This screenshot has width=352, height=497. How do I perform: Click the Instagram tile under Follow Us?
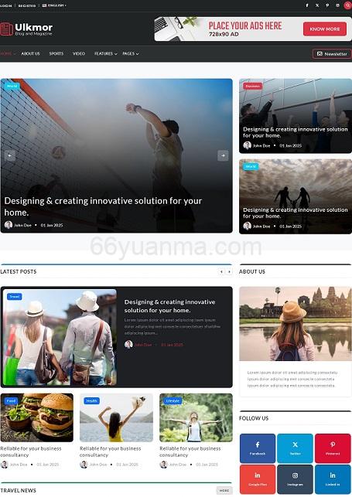point(295,479)
